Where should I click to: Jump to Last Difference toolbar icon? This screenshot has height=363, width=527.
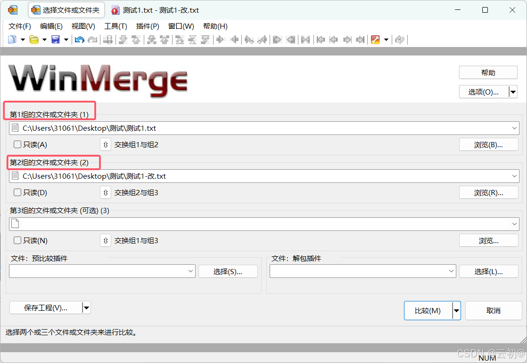(x=205, y=39)
